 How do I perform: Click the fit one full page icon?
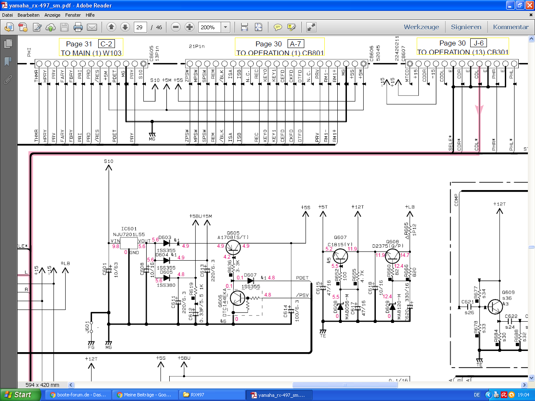pyautogui.click(x=259, y=27)
